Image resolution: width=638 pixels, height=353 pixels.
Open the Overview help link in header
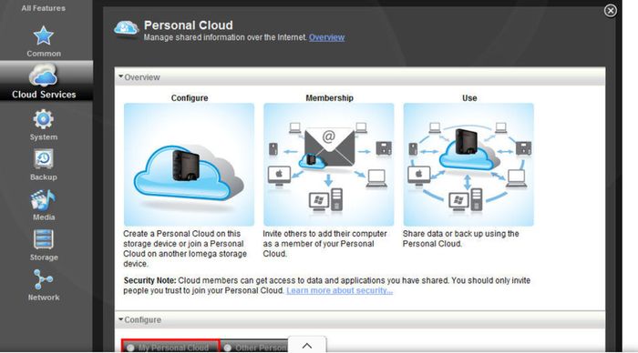point(326,37)
